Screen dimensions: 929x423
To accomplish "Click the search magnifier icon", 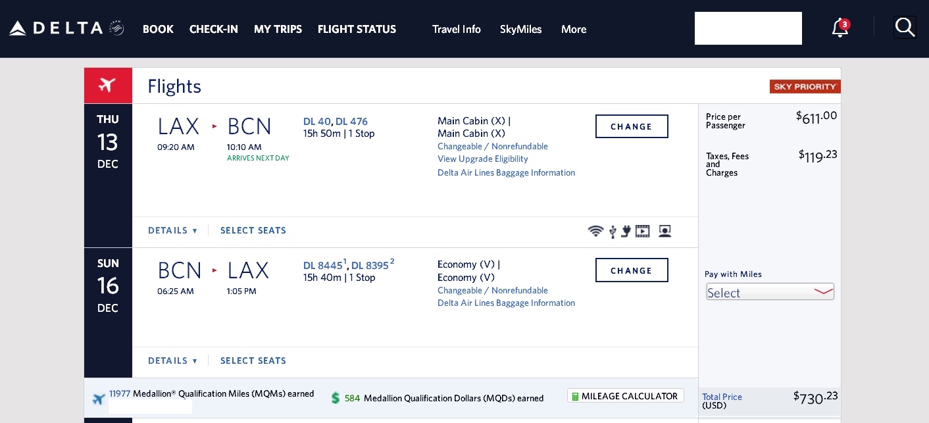I will (x=905, y=28).
